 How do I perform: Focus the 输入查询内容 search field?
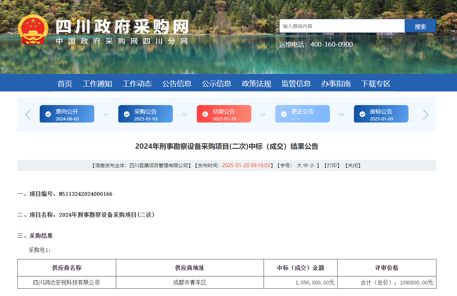342,26
